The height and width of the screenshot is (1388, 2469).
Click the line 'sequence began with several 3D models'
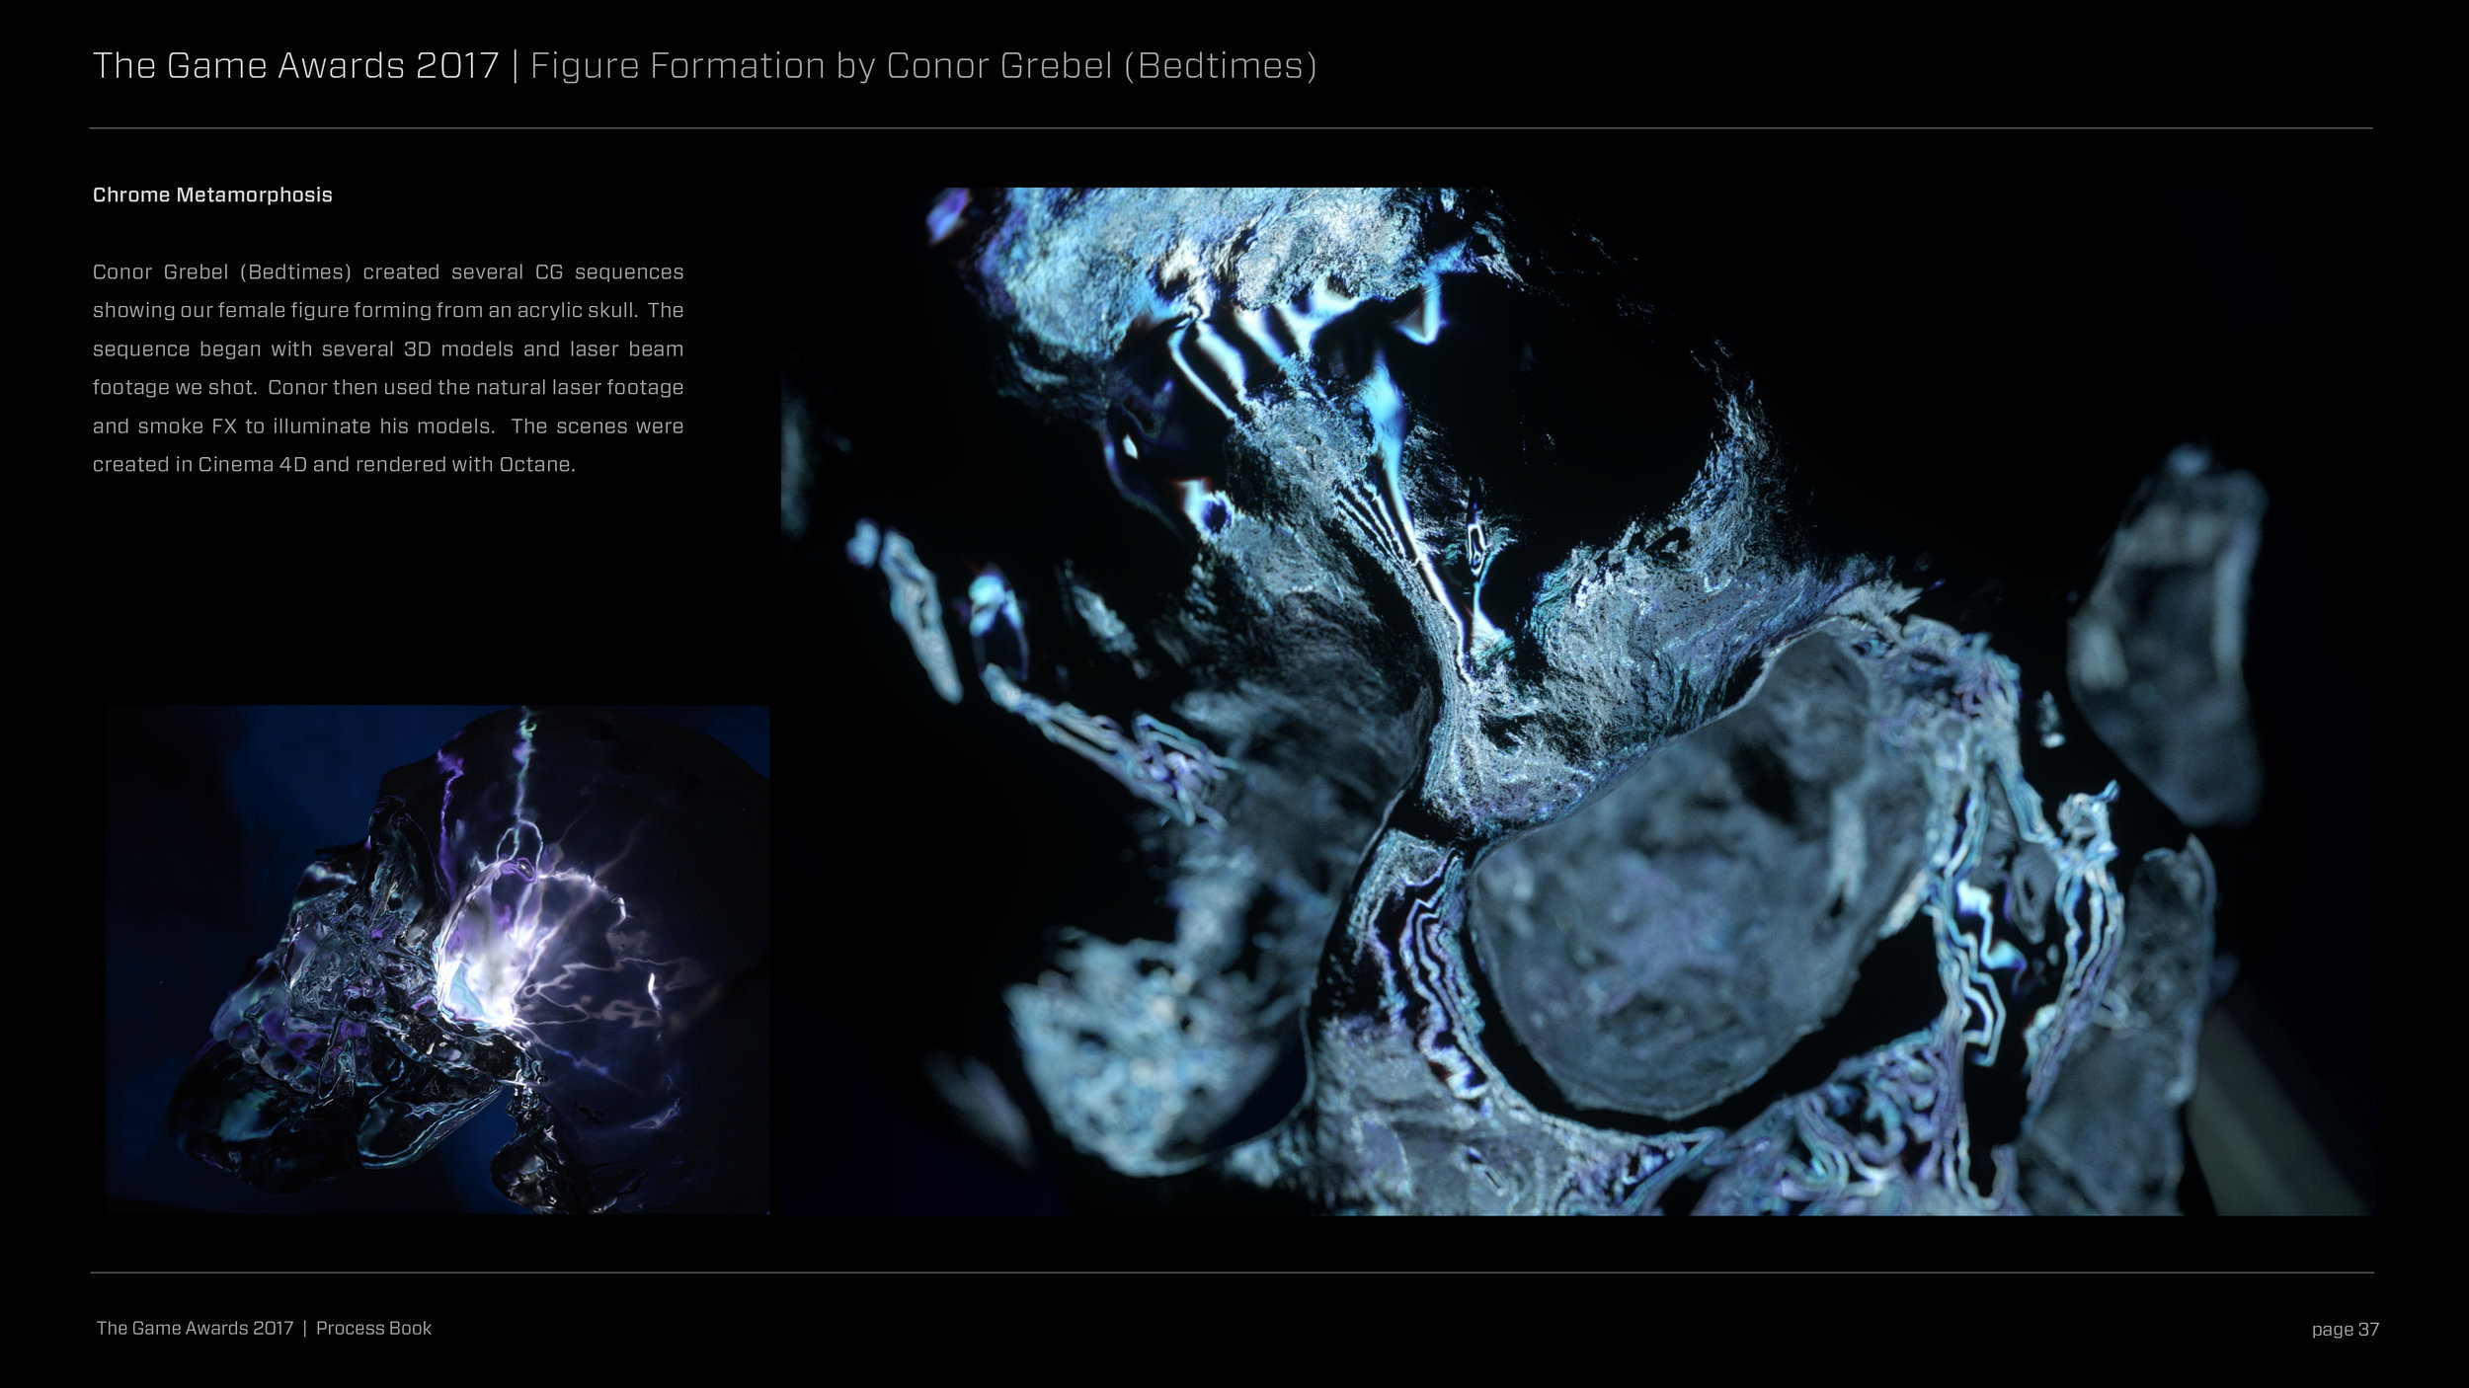(x=388, y=348)
